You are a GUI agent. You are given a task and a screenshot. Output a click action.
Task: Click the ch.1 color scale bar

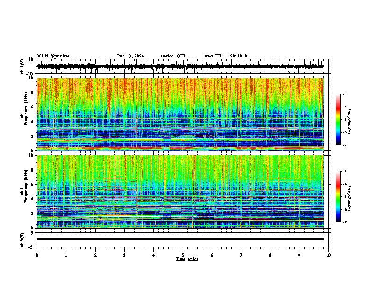[338, 120]
